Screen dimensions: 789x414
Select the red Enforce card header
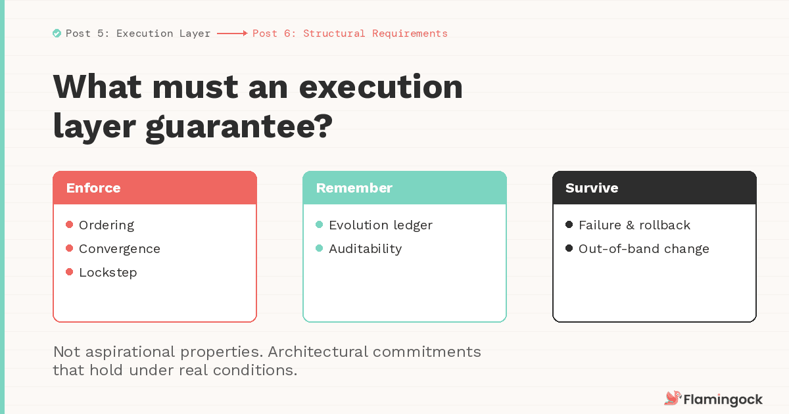(x=155, y=188)
